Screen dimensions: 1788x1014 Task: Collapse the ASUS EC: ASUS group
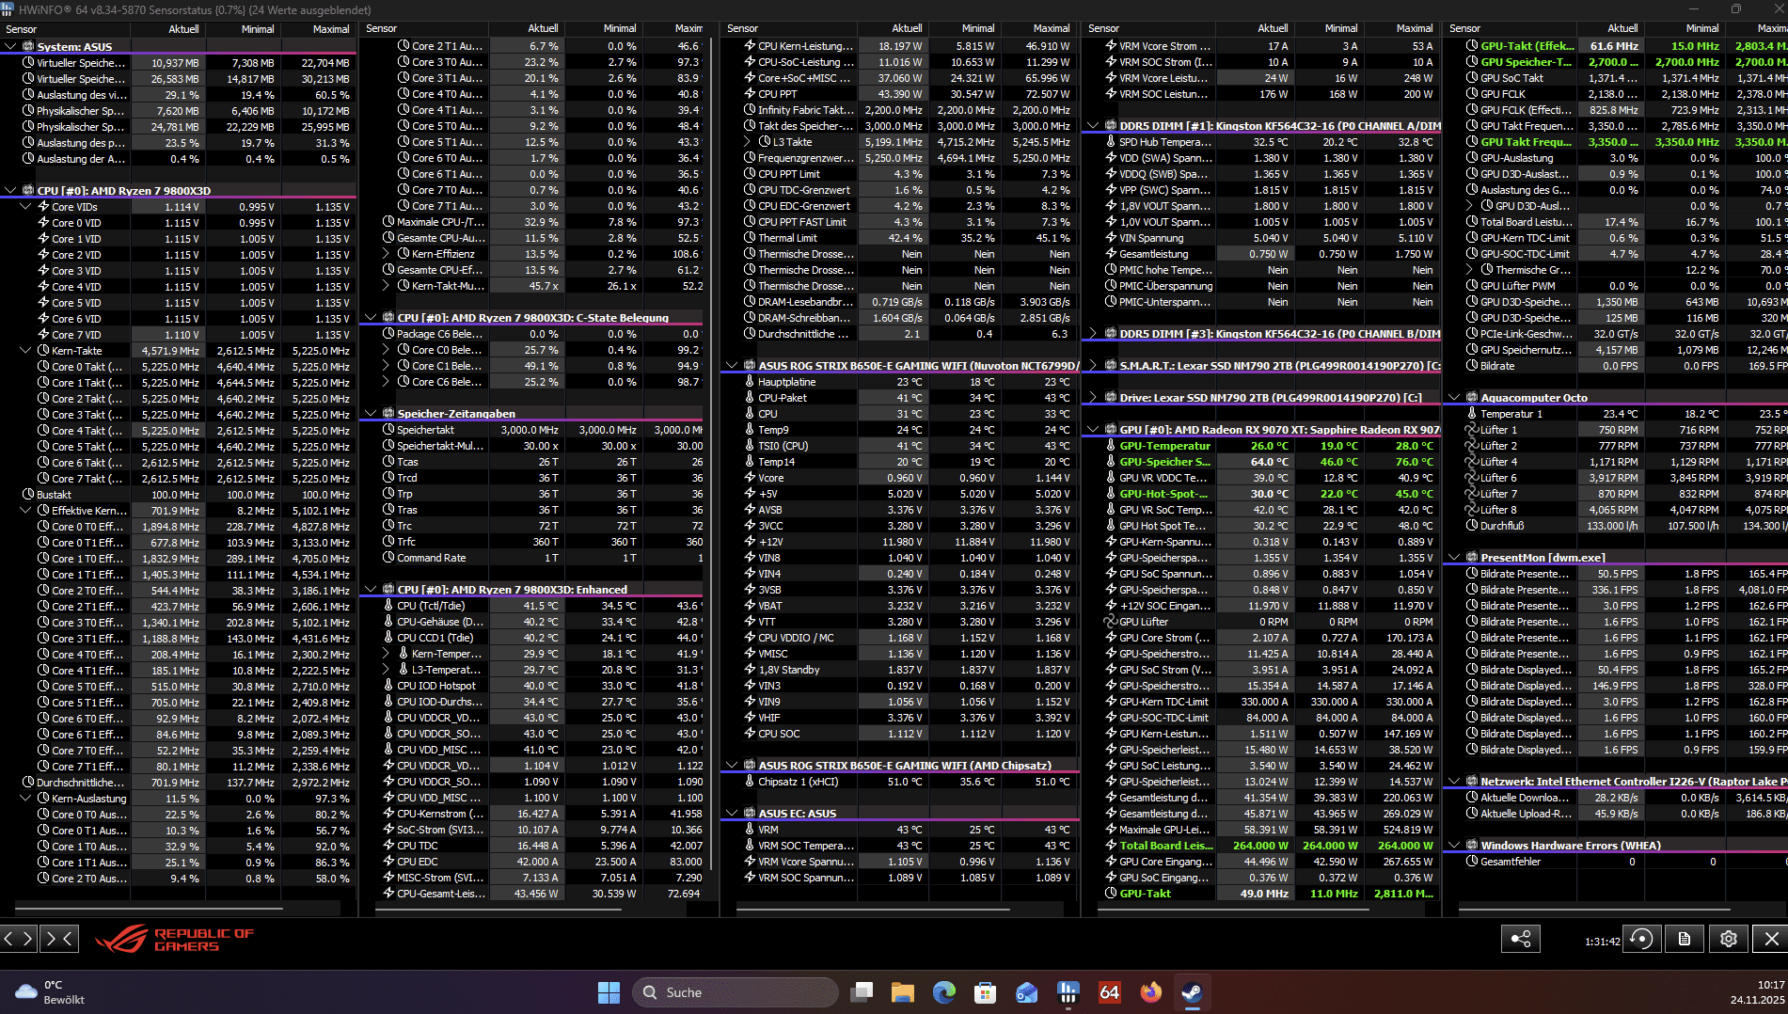[732, 814]
